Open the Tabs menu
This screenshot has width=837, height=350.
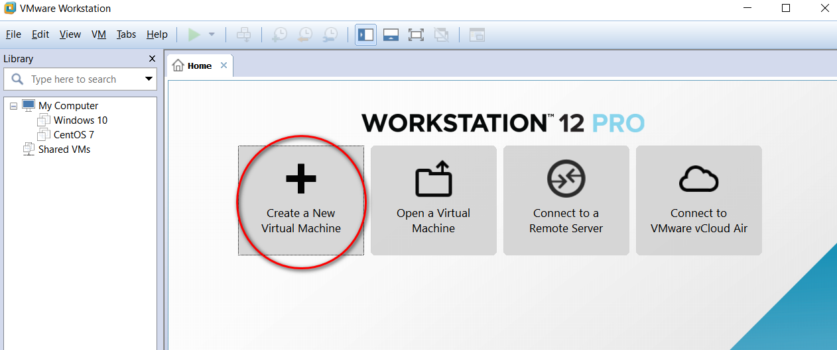coord(126,34)
